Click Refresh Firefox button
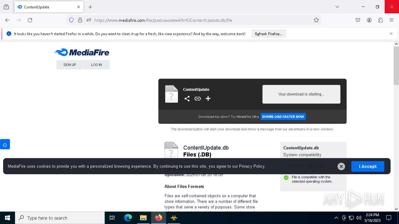Image resolution: width=399 pixels, height=224 pixels. coord(268,34)
